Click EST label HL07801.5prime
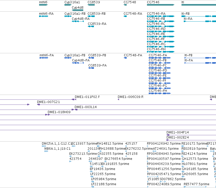The height and width of the screenshot is (188, 216). click(x=194, y=164)
